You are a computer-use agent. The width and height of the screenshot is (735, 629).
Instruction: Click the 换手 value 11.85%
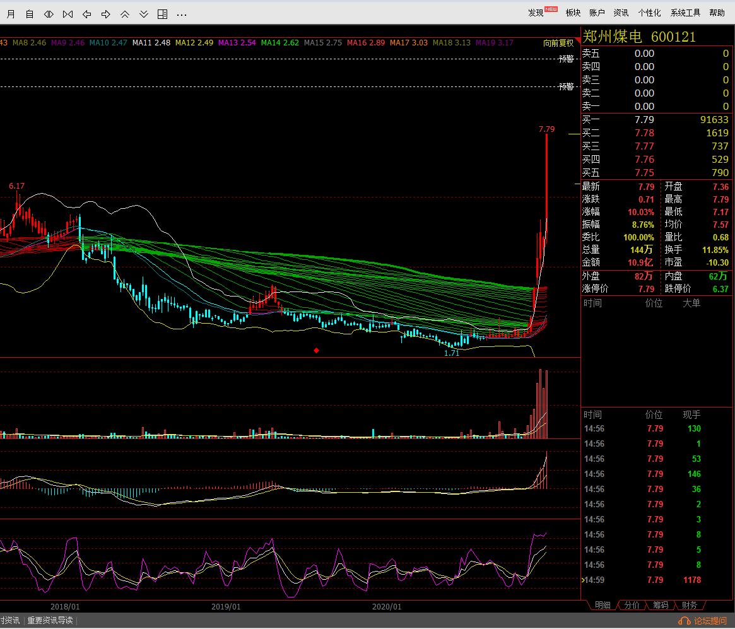point(715,250)
